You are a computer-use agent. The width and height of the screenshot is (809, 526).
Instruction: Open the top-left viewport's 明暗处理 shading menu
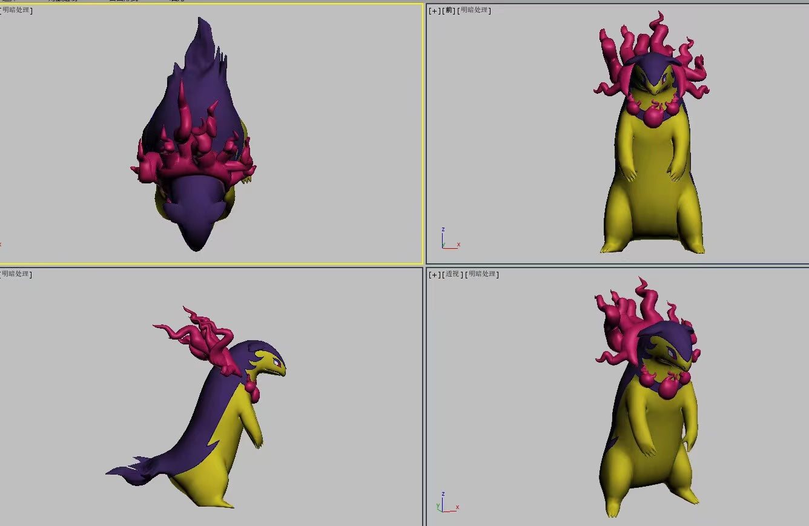16,10
